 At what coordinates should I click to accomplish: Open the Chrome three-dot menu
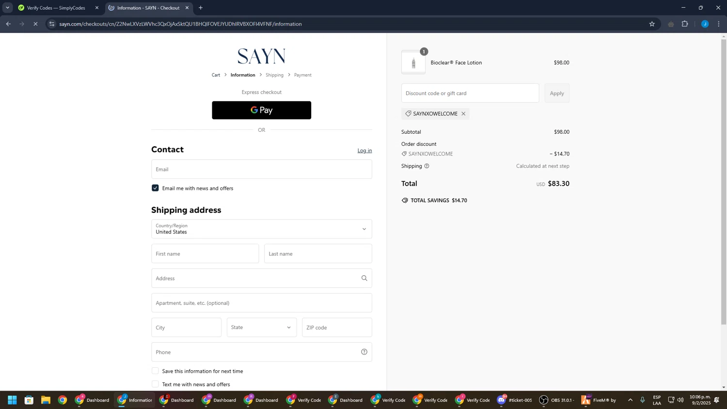click(x=719, y=24)
